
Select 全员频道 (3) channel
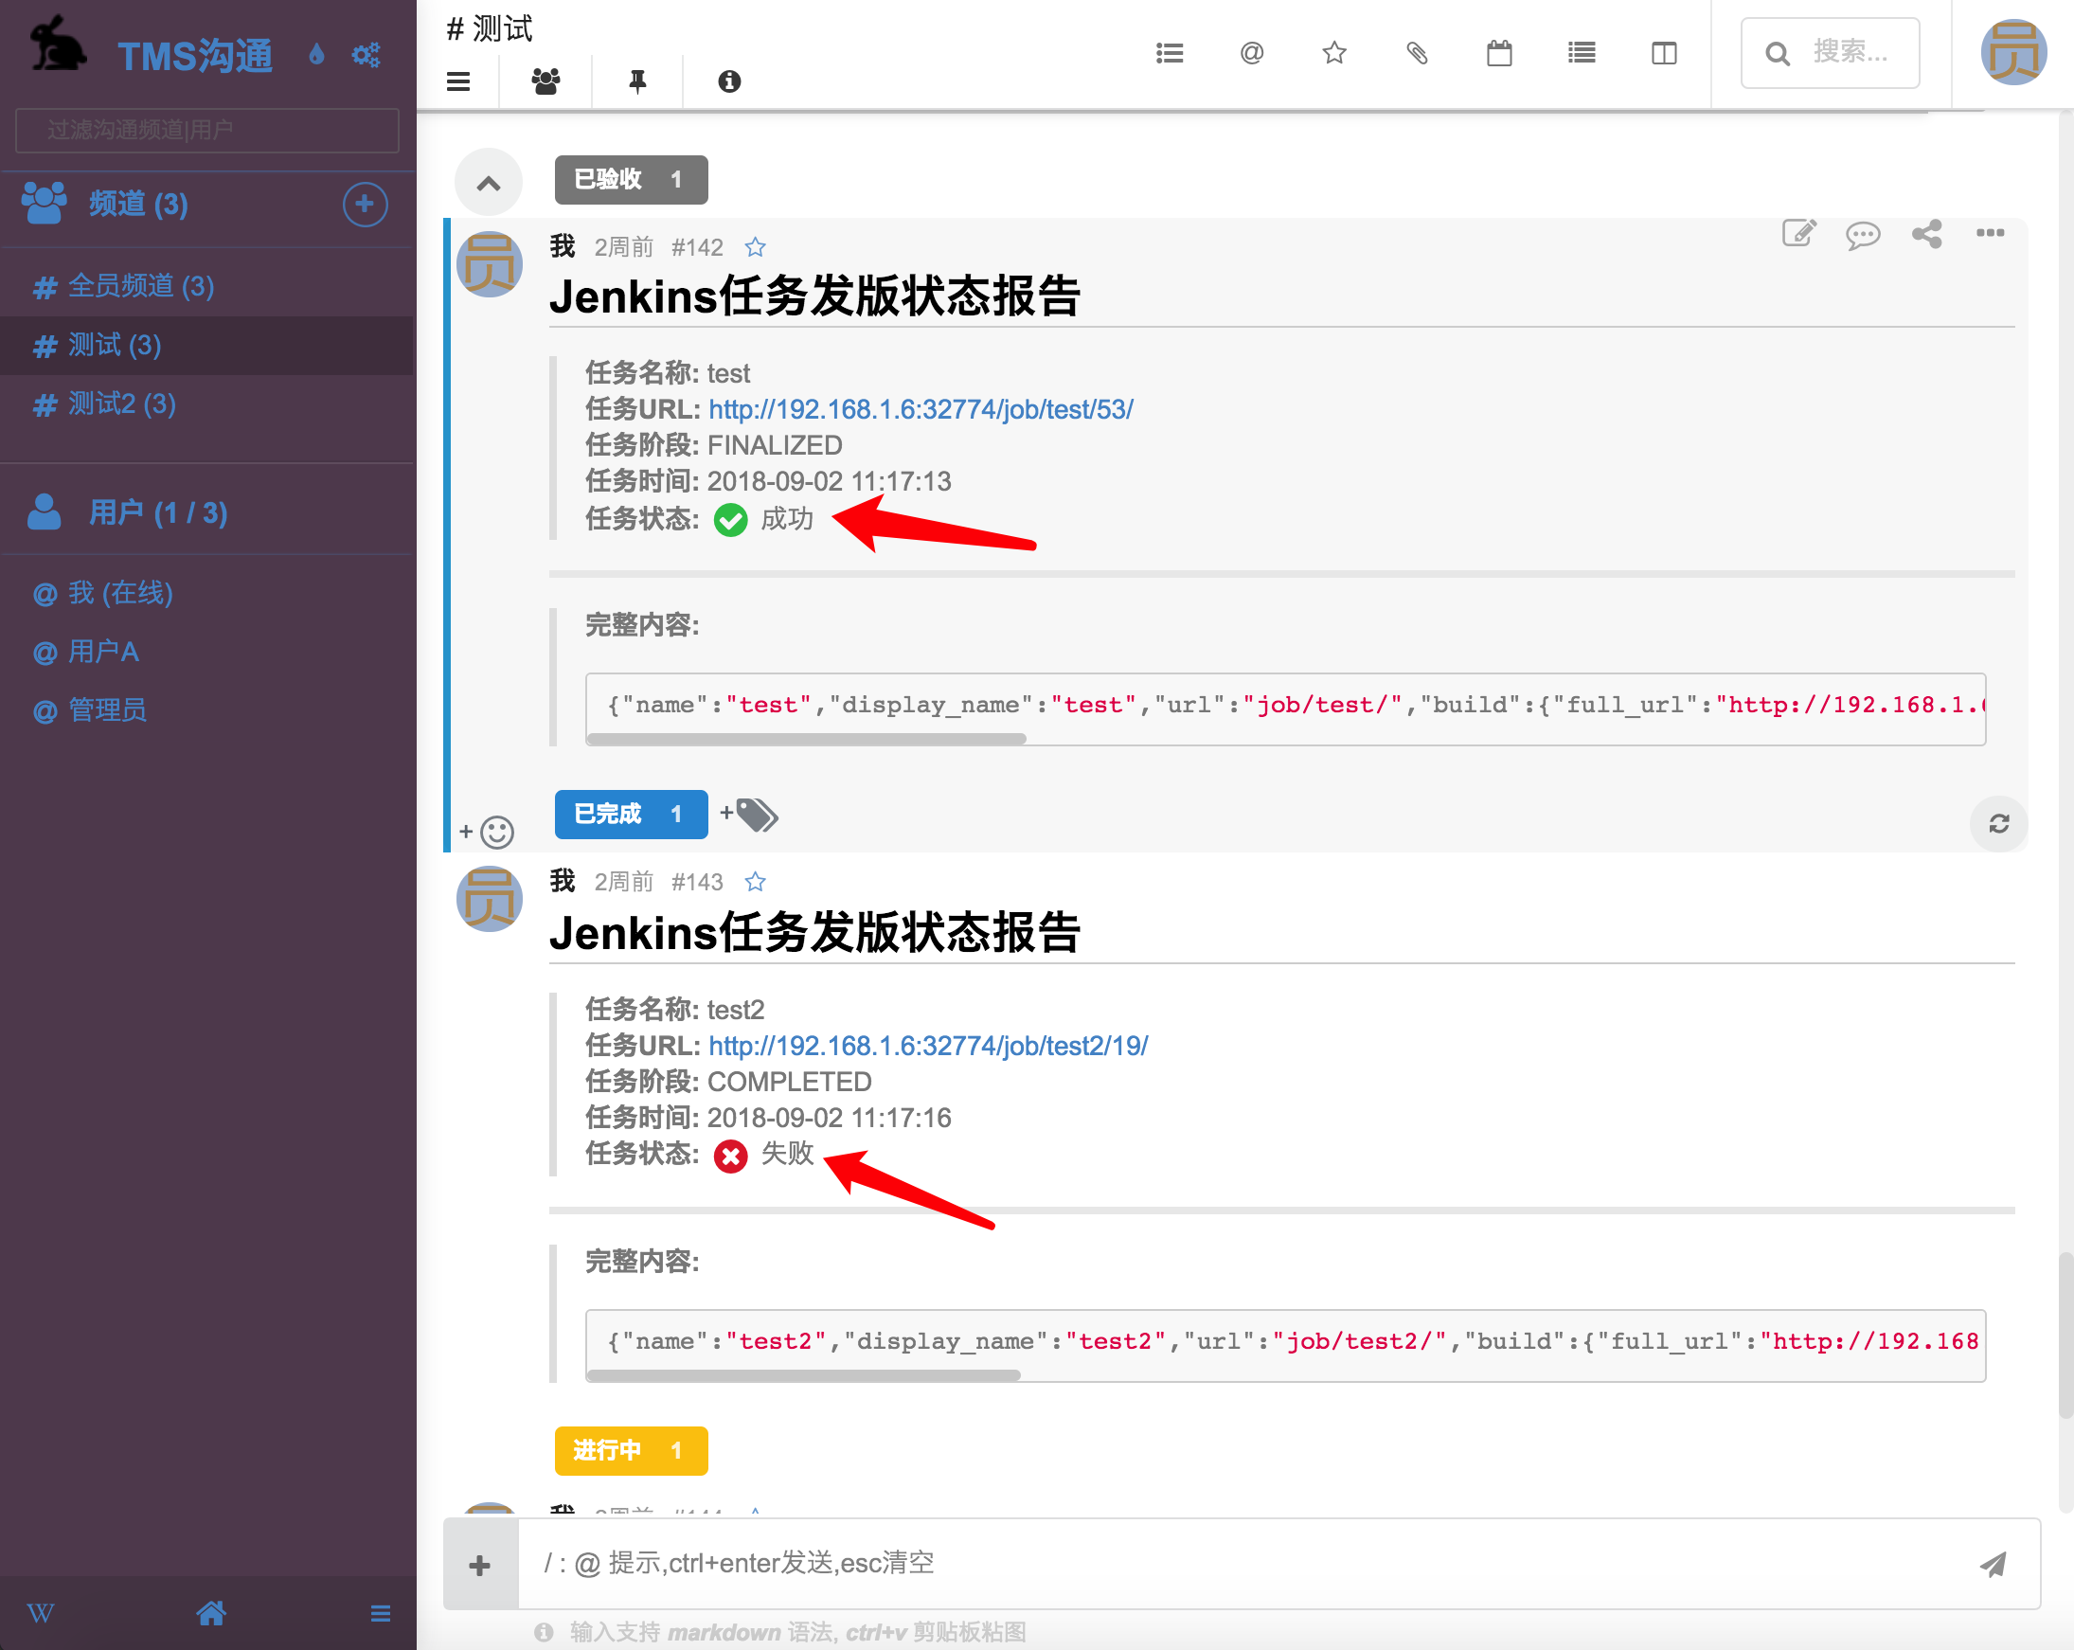(x=206, y=286)
